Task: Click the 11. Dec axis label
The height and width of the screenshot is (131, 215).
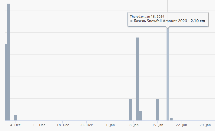Action: pyautogui.click(x=39, y=125)
